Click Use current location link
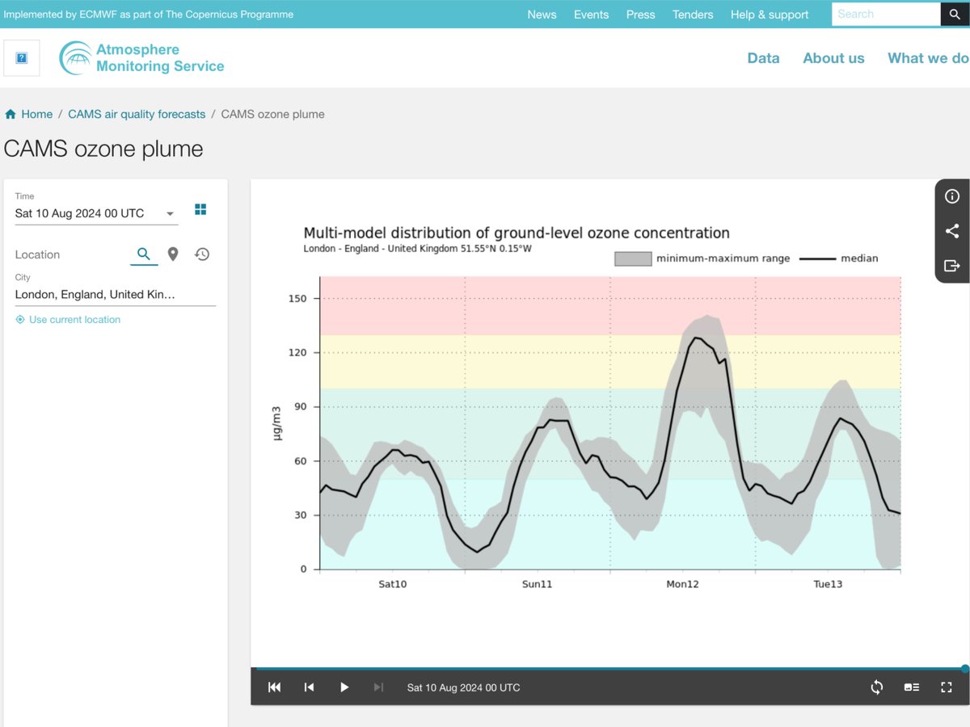Viewport: 970px width, 727px height. (x=68, y=320)
